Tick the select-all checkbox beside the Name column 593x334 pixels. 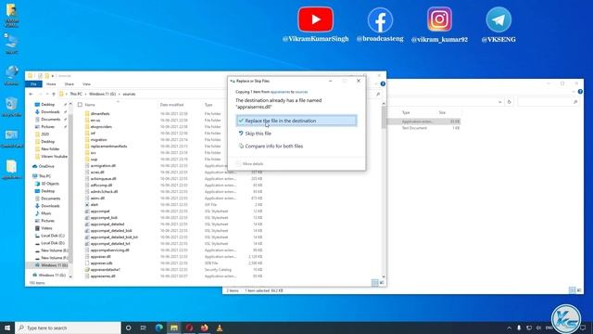click(x=80, y=105)
